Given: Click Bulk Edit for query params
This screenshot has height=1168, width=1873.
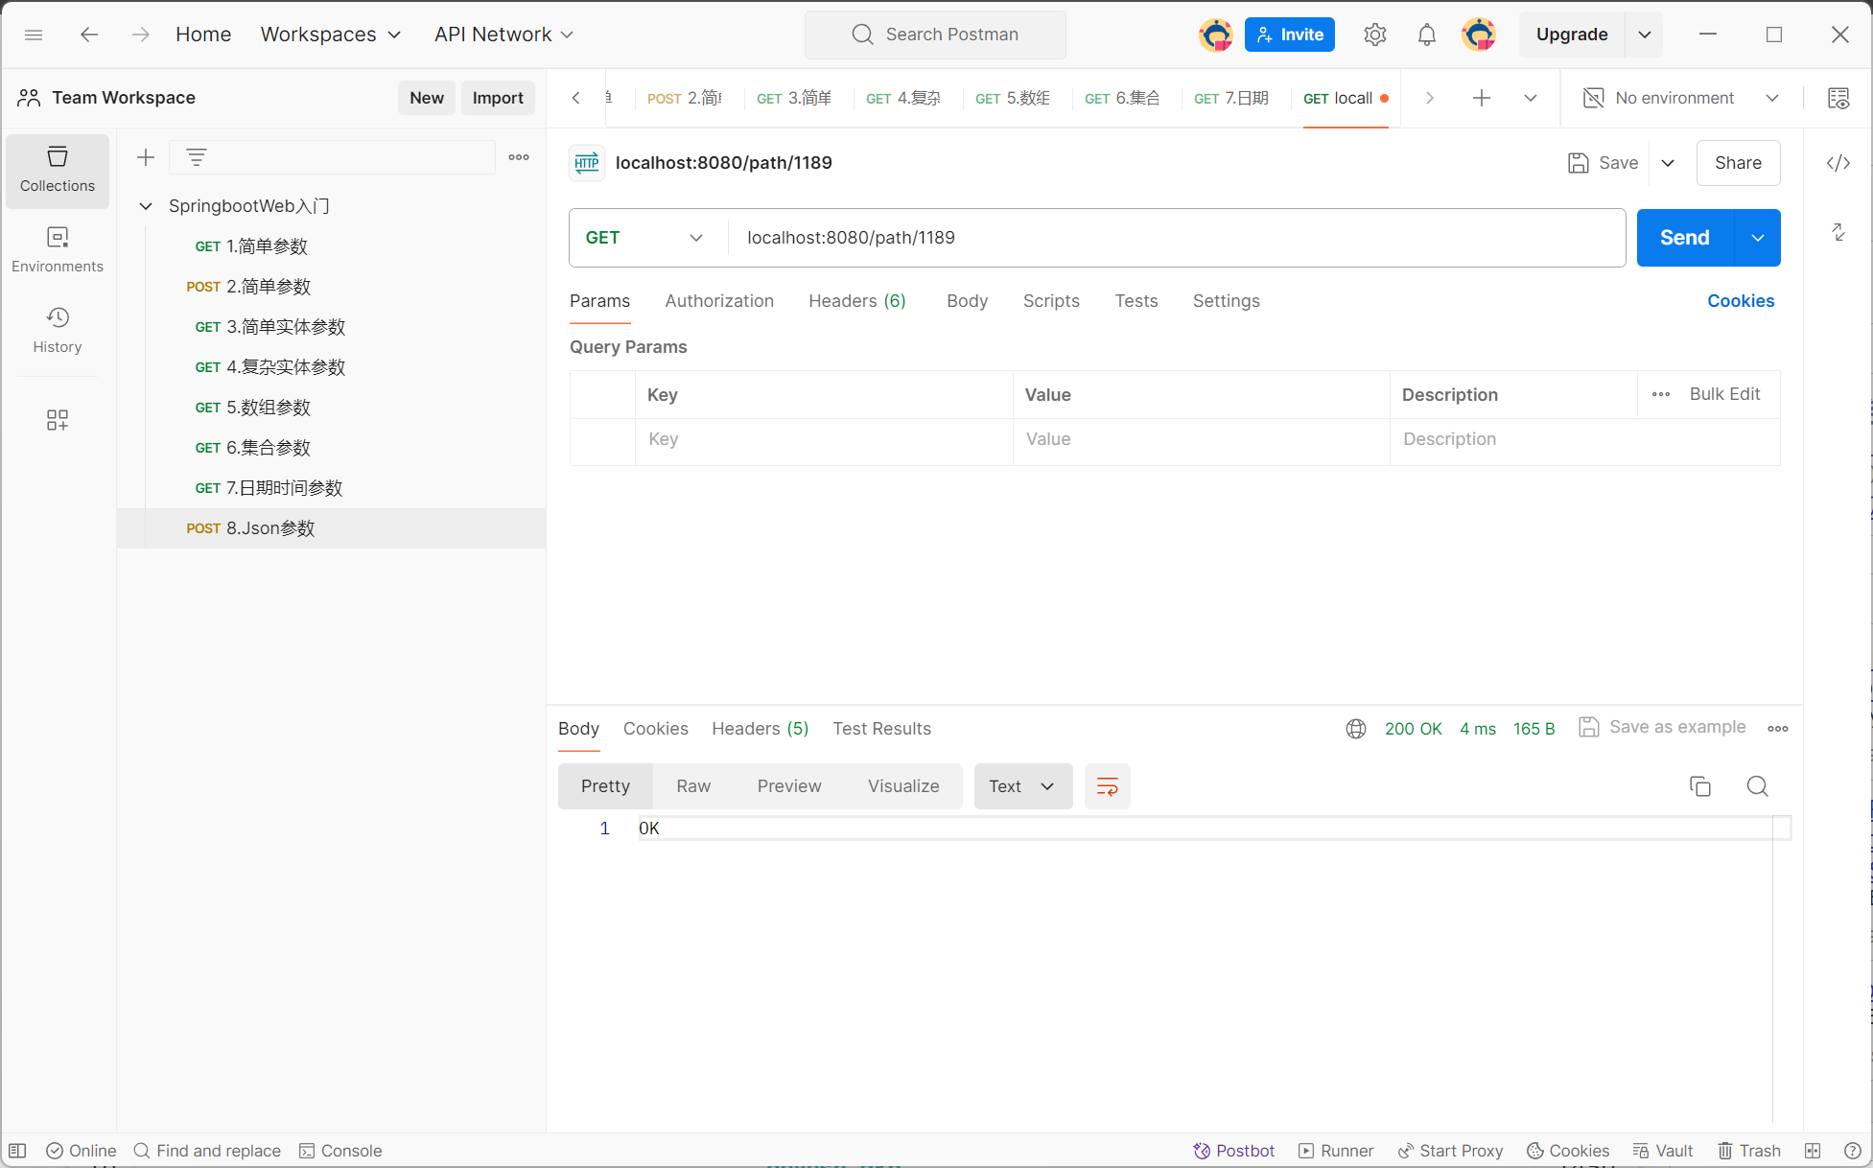Looking at the screenshot, I should (1724, 394).
